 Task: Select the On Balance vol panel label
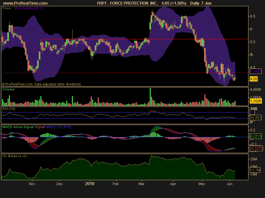15,156
